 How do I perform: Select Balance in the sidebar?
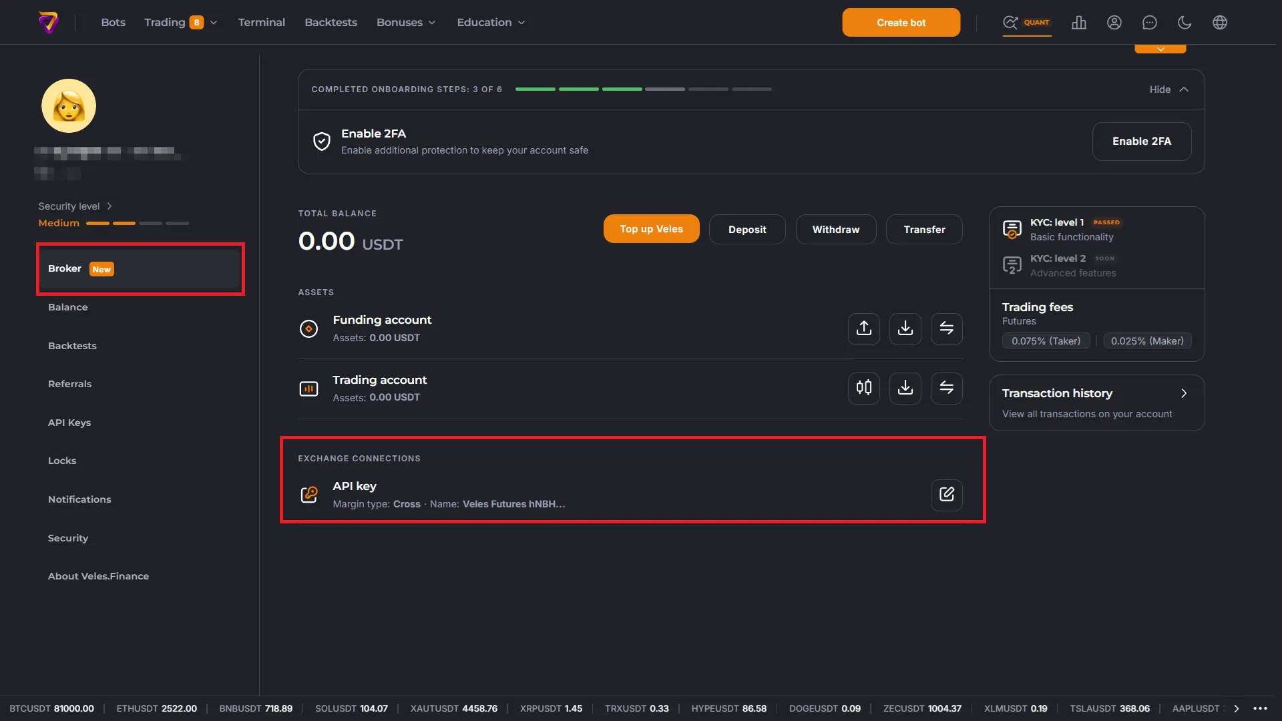pyautogui.click(x=68, y=307)
